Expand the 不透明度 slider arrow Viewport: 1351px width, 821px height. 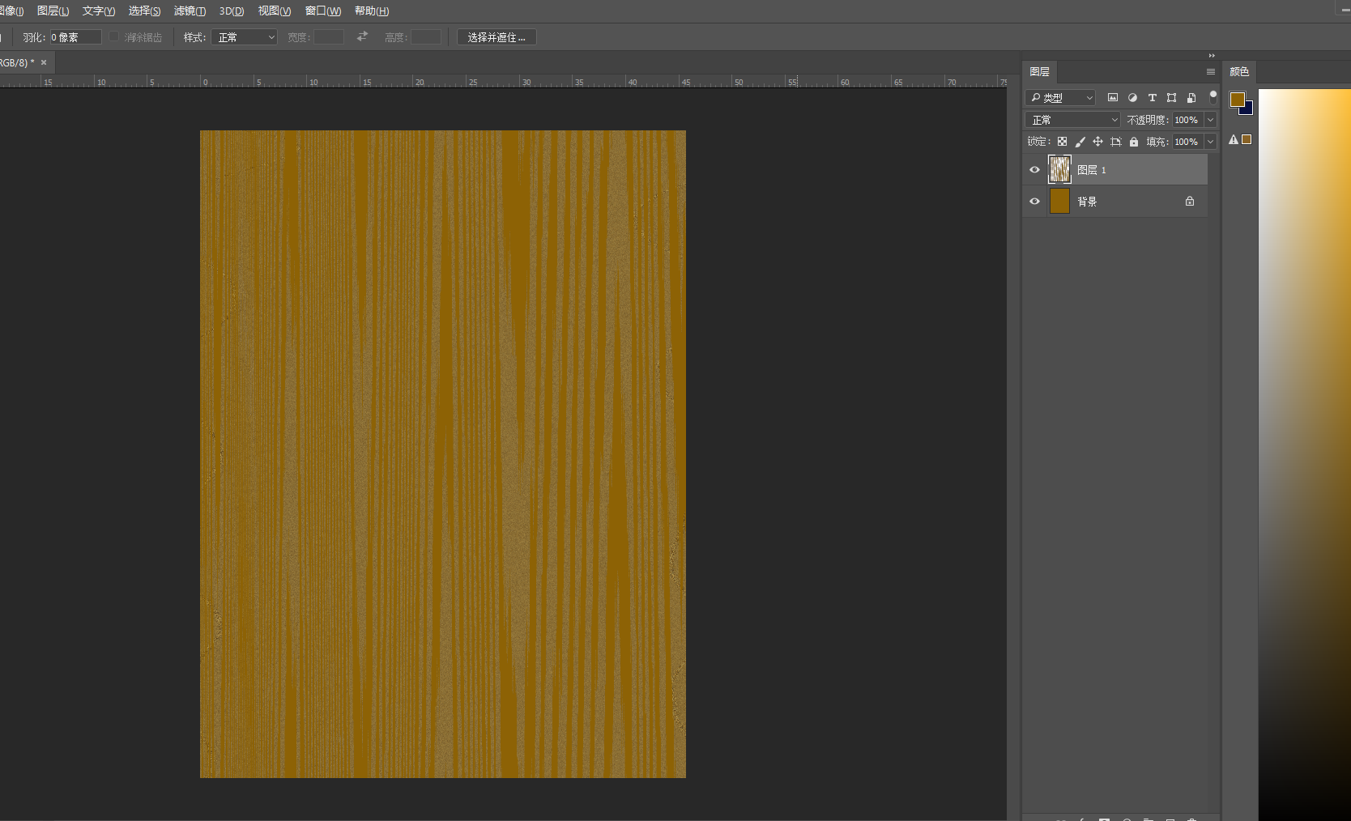(1211, 120)
